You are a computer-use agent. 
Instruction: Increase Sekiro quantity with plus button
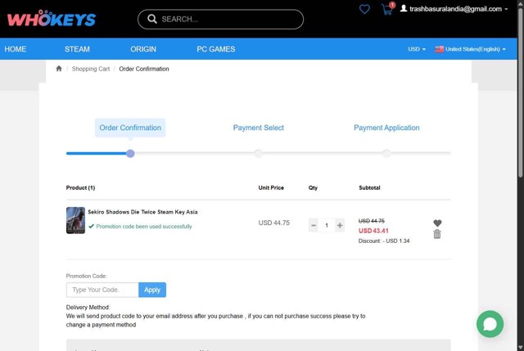(x=340, y=226)
